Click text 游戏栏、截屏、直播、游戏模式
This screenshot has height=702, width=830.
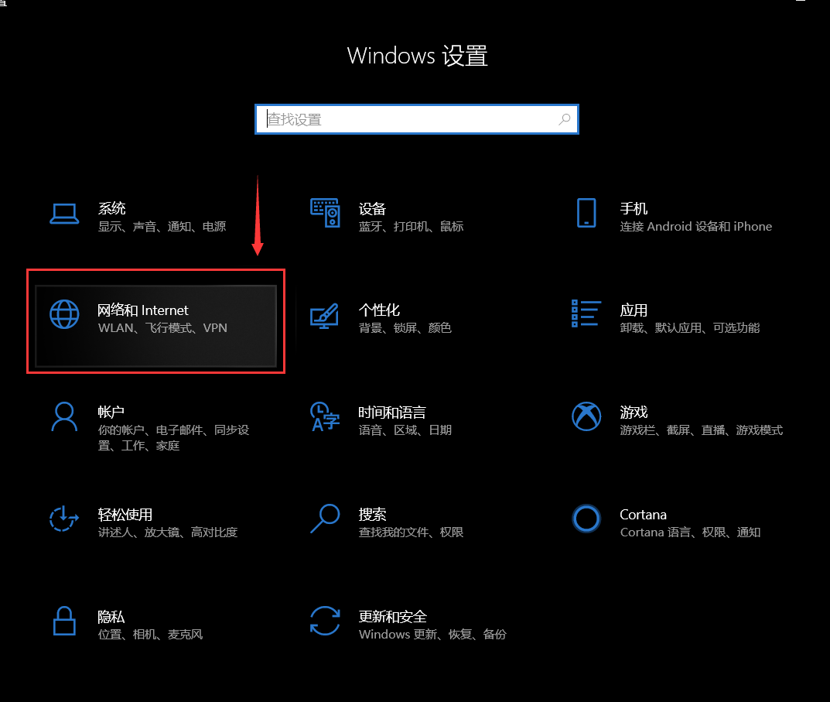[x=702, y=430]
